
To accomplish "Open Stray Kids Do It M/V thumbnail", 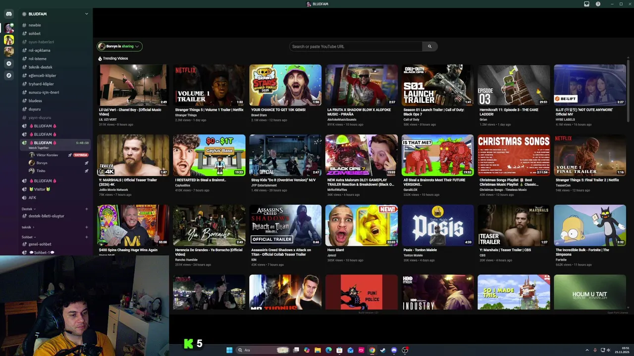I will 285,155.
